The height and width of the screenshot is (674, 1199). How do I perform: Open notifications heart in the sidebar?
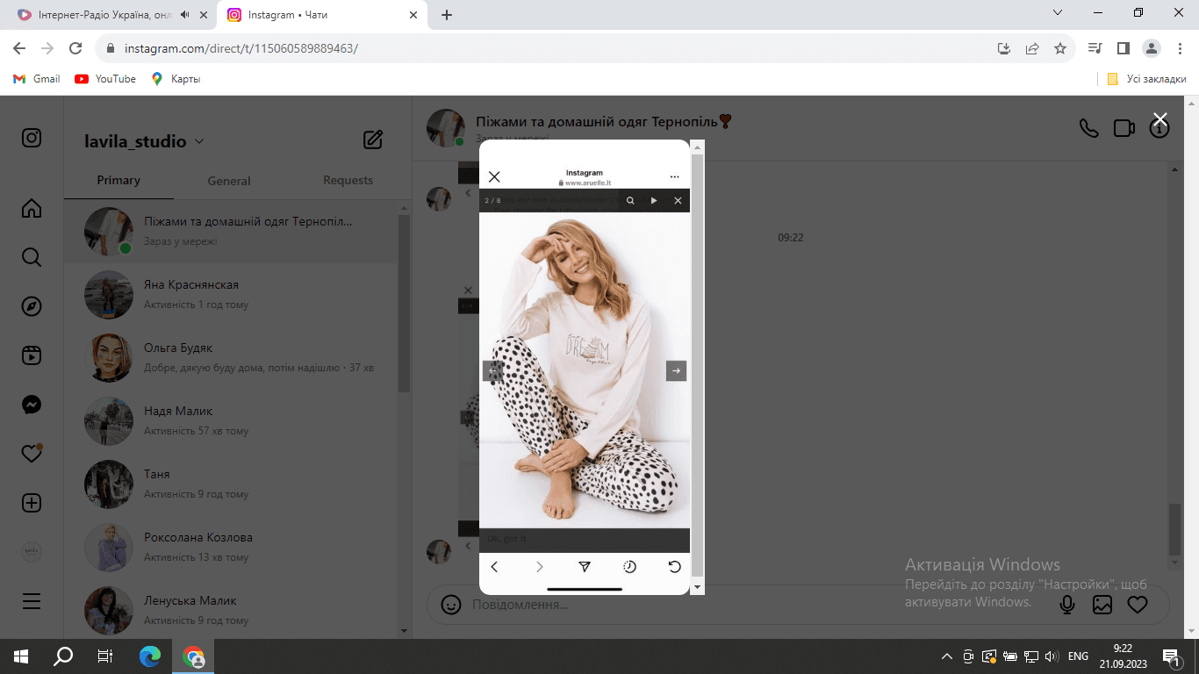click(x=32, y=454)
